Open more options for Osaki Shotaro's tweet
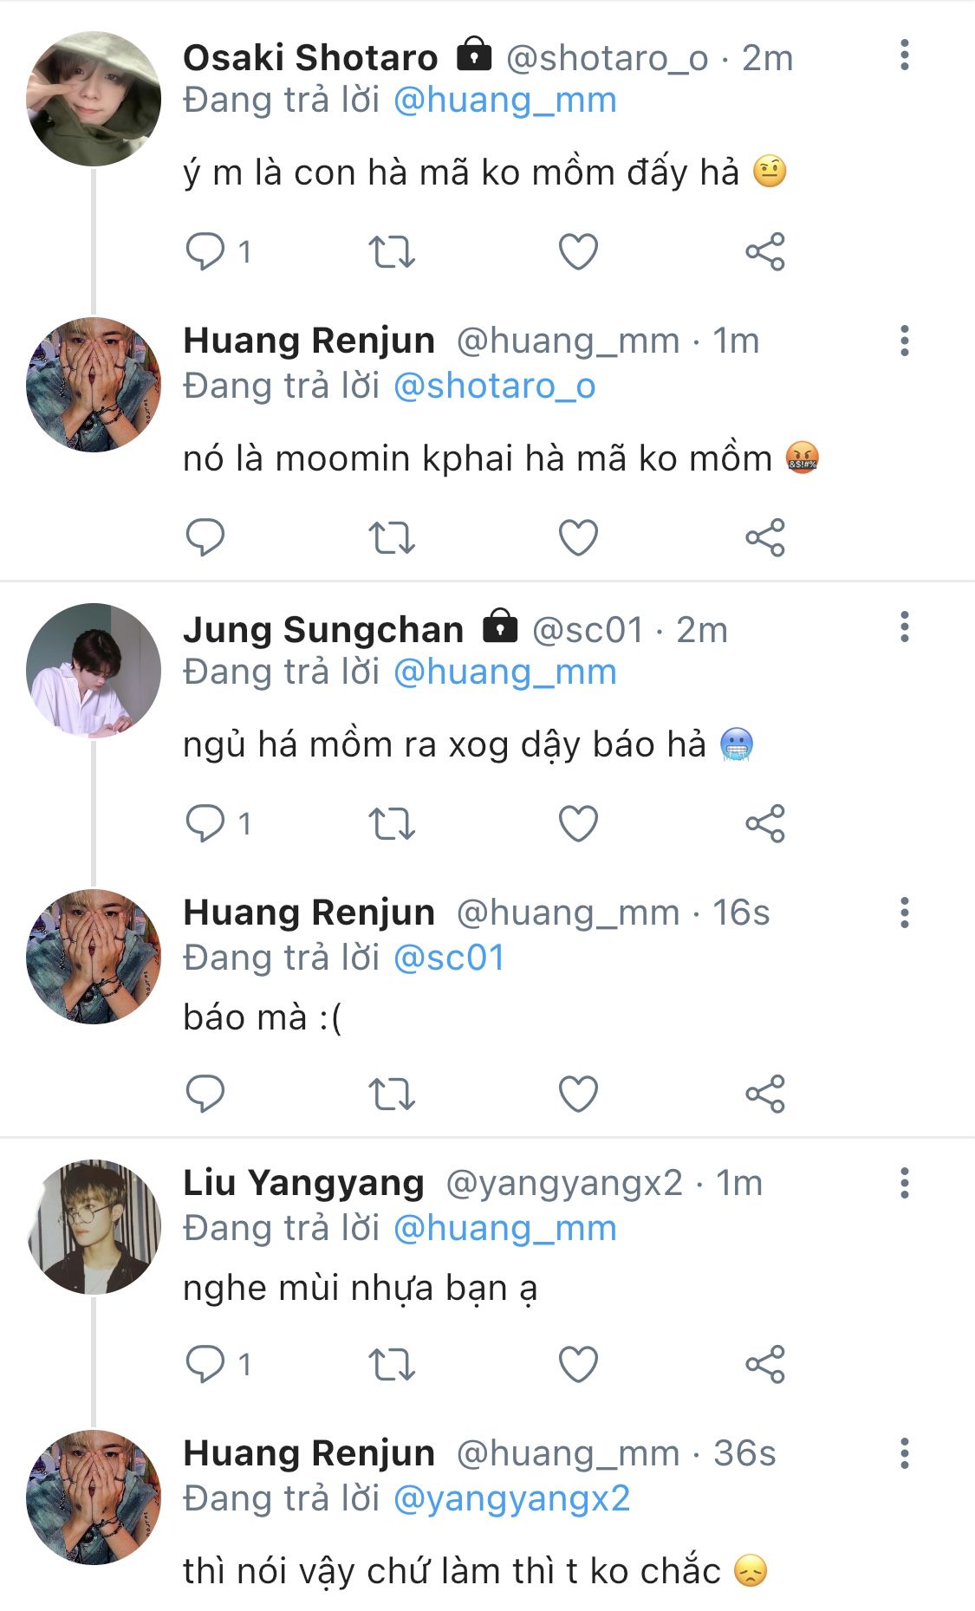This screenshot has height=1611, width=975. pos(904,55)
